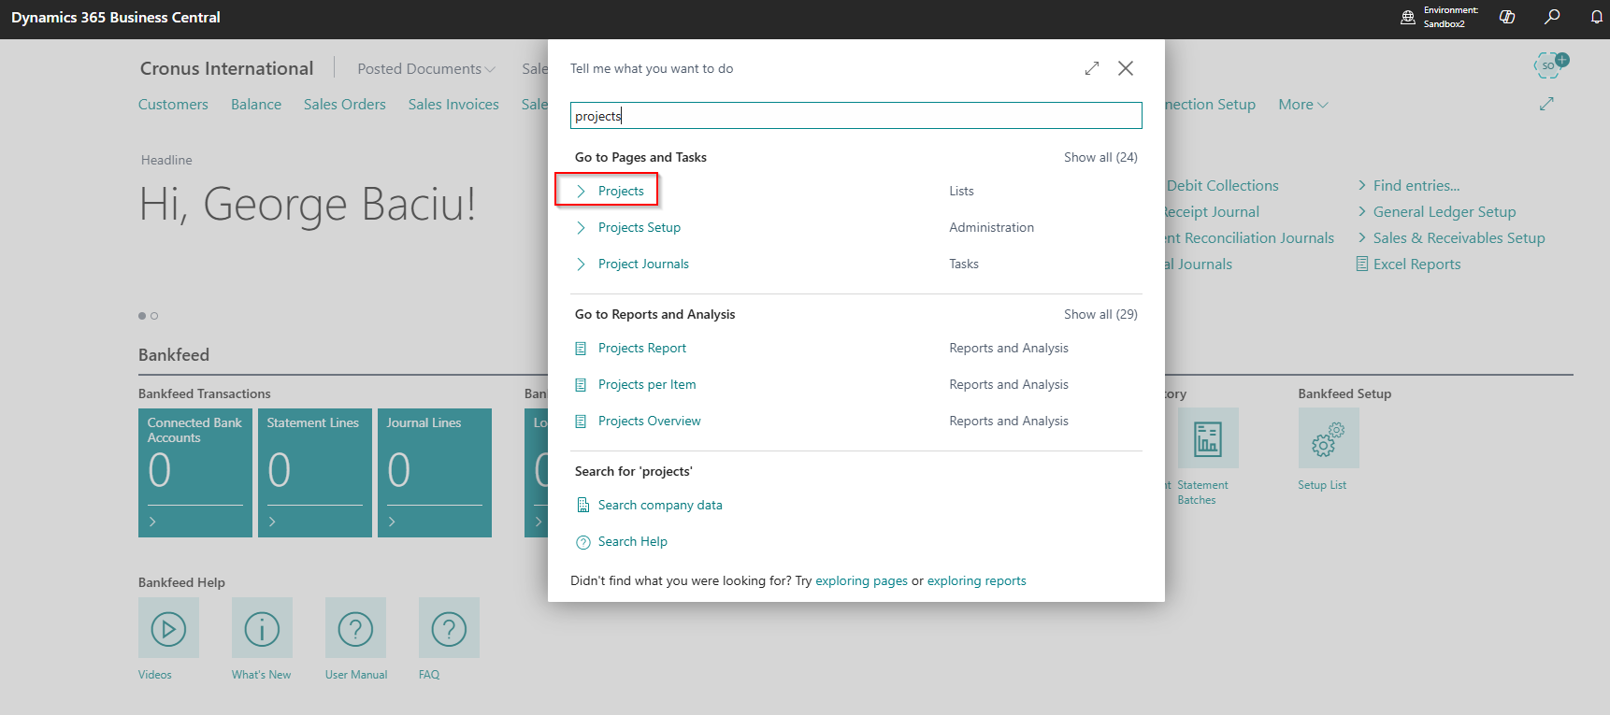The height and width of the screenshot is (715, 1610).
Task: Open Project Journals search result
Action: (643, 264)
